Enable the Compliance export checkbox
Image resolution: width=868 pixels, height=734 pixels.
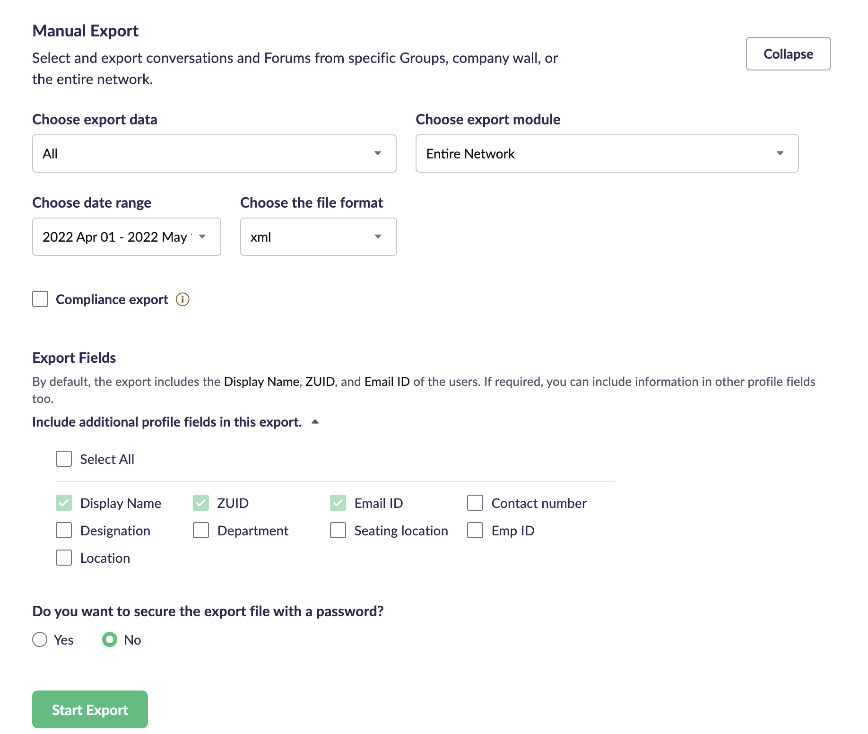[40, 299]
